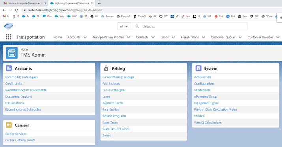This screenshot has width=282, height=147.
Task: Click the Salesforce org logo
Action: click(8, 26)
